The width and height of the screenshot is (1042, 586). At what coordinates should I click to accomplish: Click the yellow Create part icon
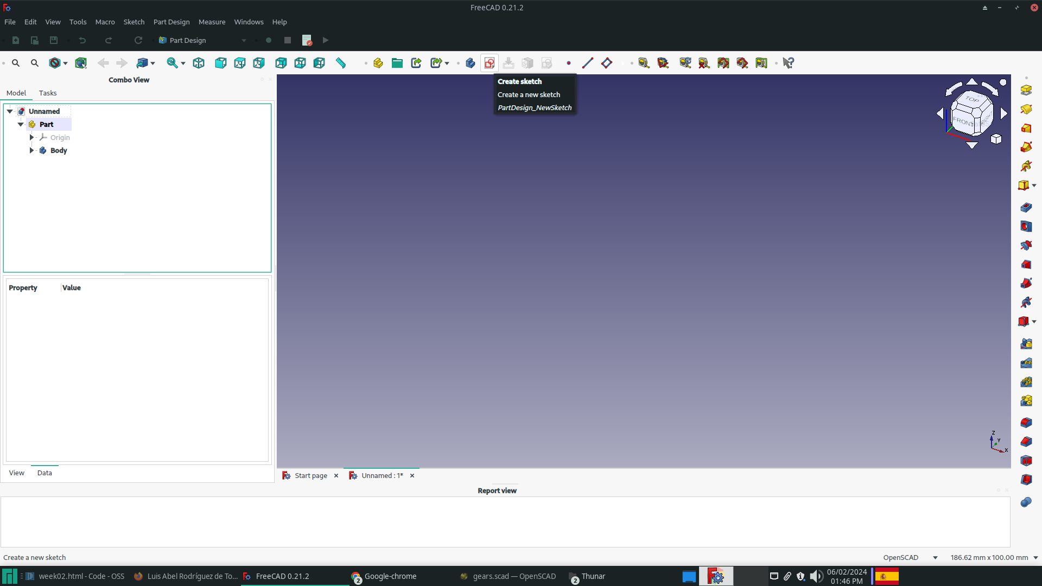378,63
